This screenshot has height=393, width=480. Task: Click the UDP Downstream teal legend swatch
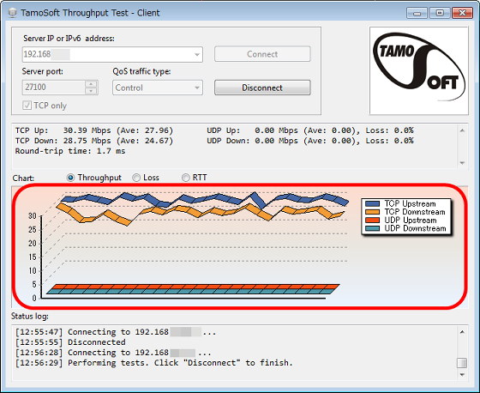[373, 228]
